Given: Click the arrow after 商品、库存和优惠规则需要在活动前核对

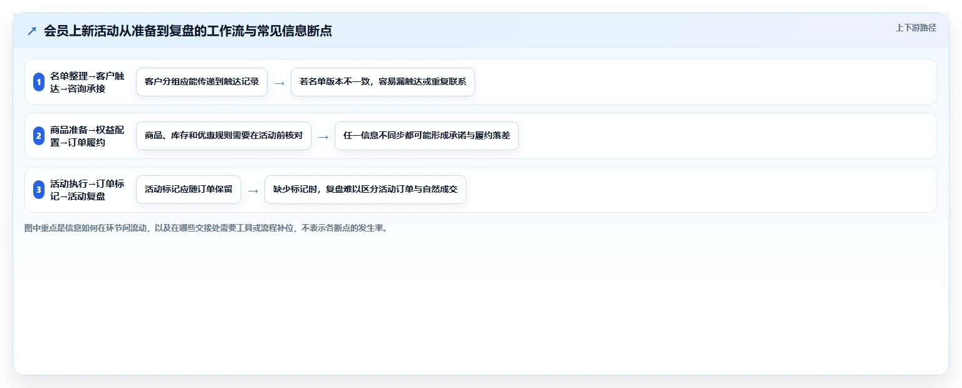Looking at the screenshot, I should (323, 136).
